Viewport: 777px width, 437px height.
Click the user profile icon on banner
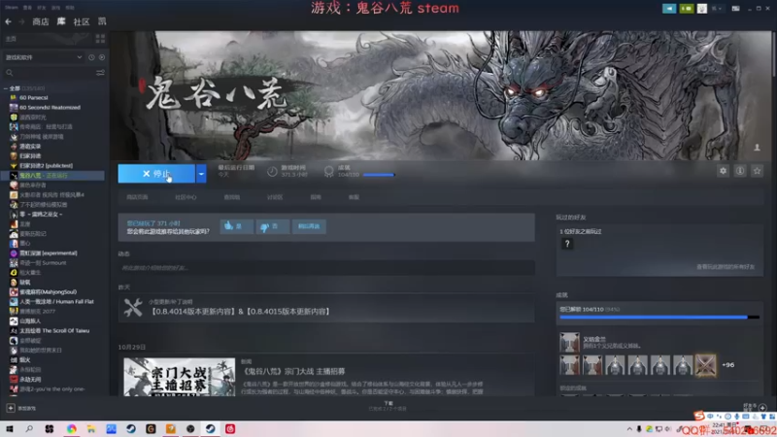coord(757,148)
